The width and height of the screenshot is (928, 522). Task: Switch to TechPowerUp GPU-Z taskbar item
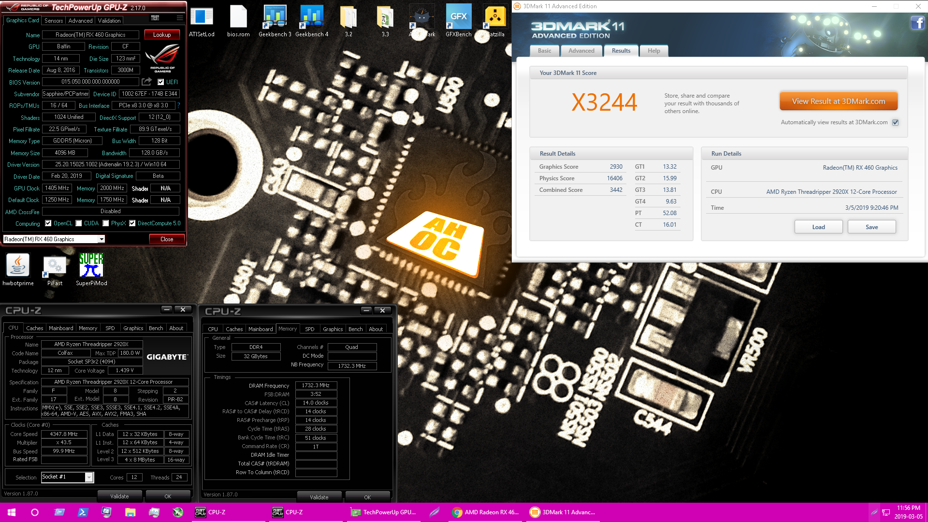384,512
